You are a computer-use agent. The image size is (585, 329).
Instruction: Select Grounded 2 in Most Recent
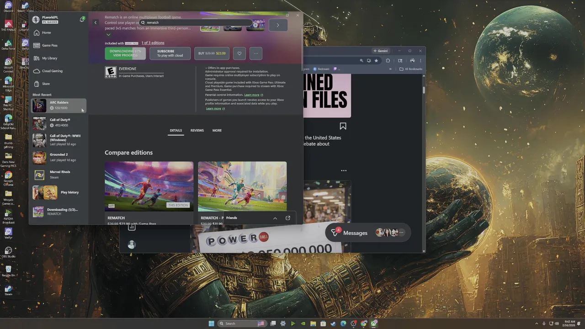click(x=58, y=158)
